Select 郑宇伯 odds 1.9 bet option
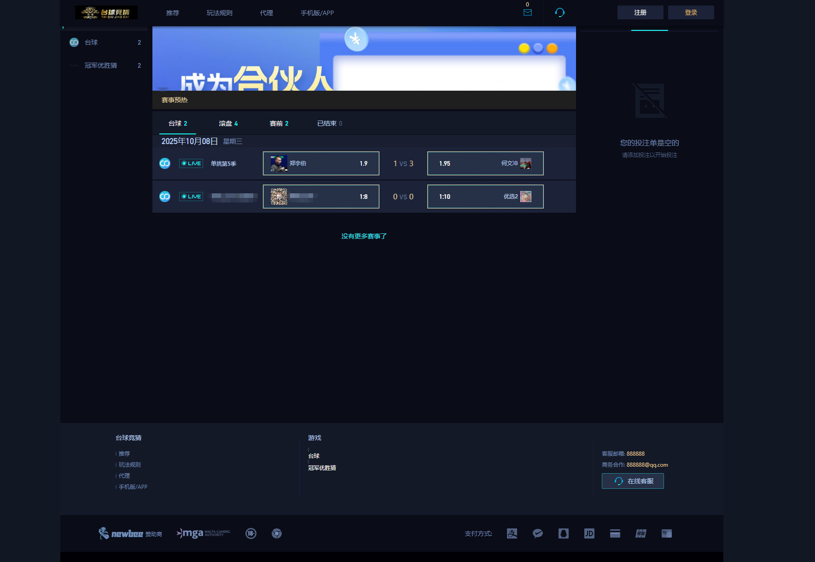815x562 pixels. click(x=321, y=163)
